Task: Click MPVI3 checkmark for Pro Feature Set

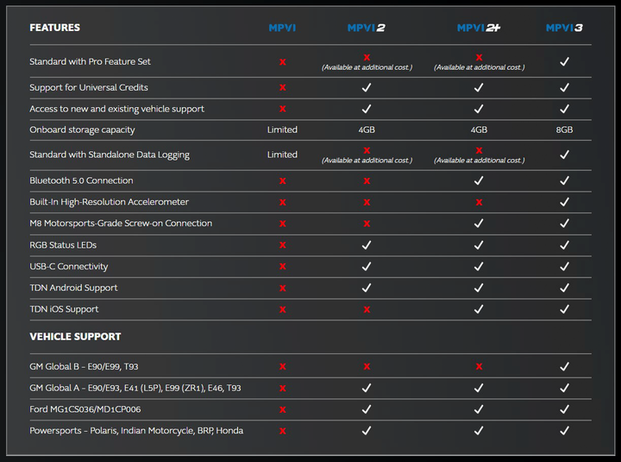Action: pyautogui.click(x=564, y=62)
